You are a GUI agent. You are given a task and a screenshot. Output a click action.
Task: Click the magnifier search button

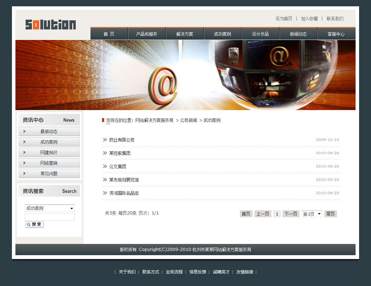click(34, 224)
